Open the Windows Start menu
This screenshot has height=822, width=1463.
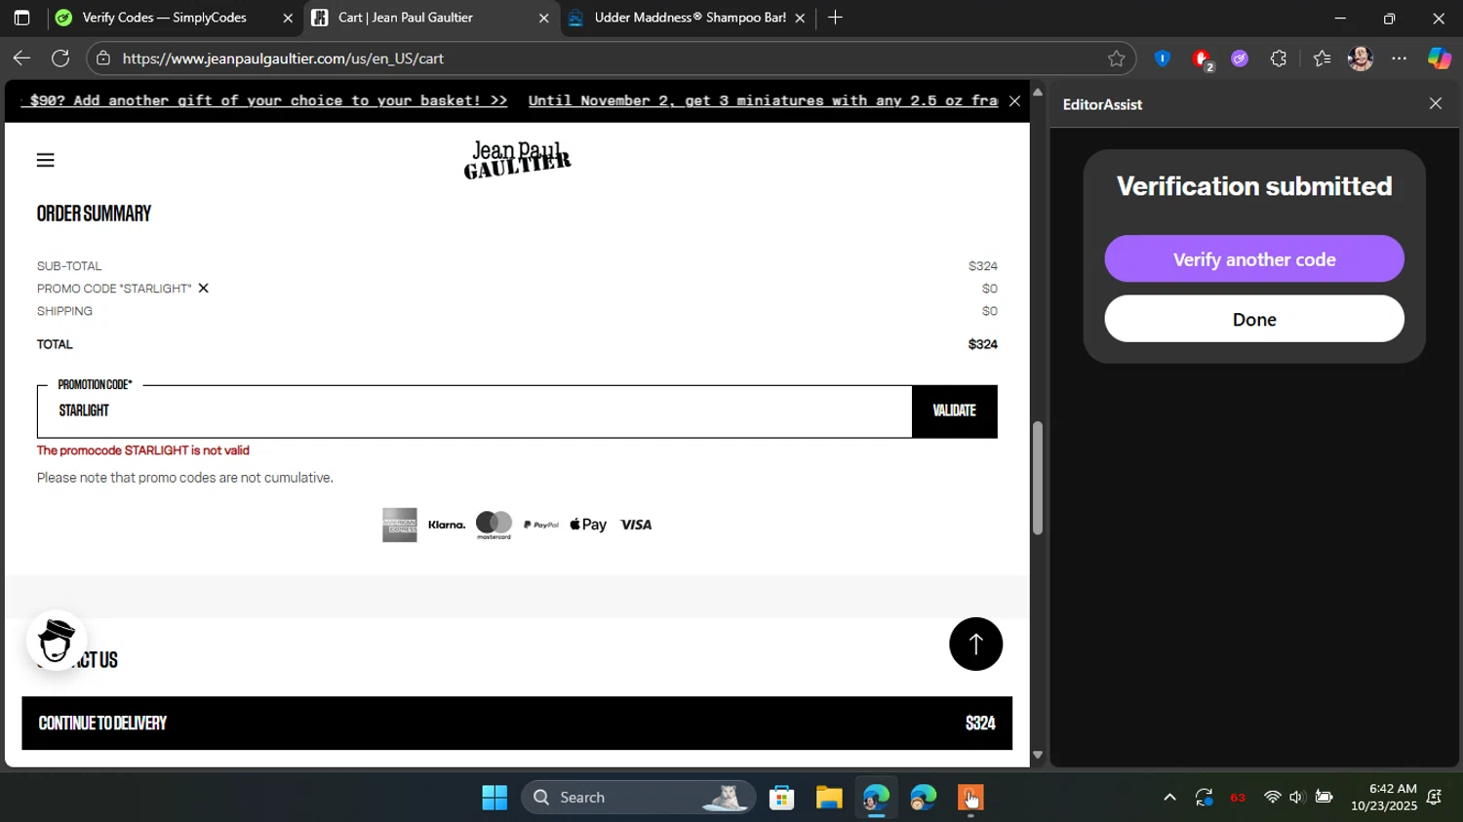(x=494, y=798)
